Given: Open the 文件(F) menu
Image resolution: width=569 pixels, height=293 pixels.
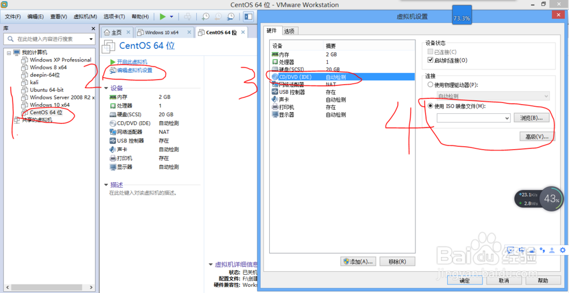Looking at the screenshot, I should coord(13,16).
